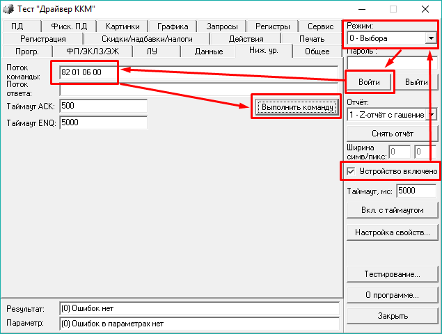
Task: Toggle the 'Устройство включено' checkbox
Action: [352, 171]
